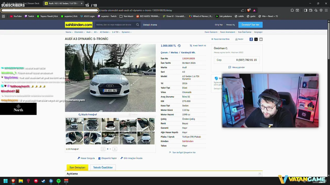330x185 pixels.
Task: Click the main Audi A3 photo
Action: (110, 78)
